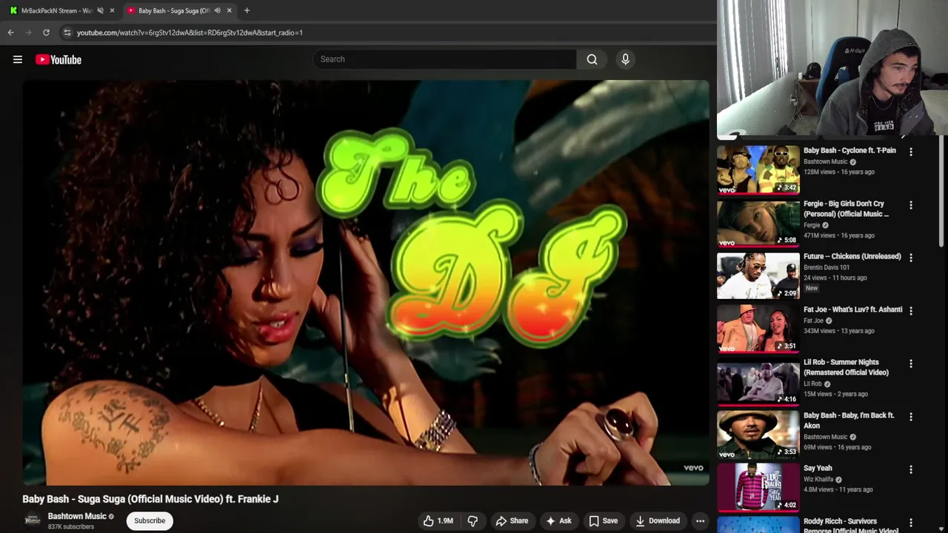This screenshot has height=533, width=948.
Task: Open options for Roddy Ricch Survivors Remorse
Action: click(911, 523)
